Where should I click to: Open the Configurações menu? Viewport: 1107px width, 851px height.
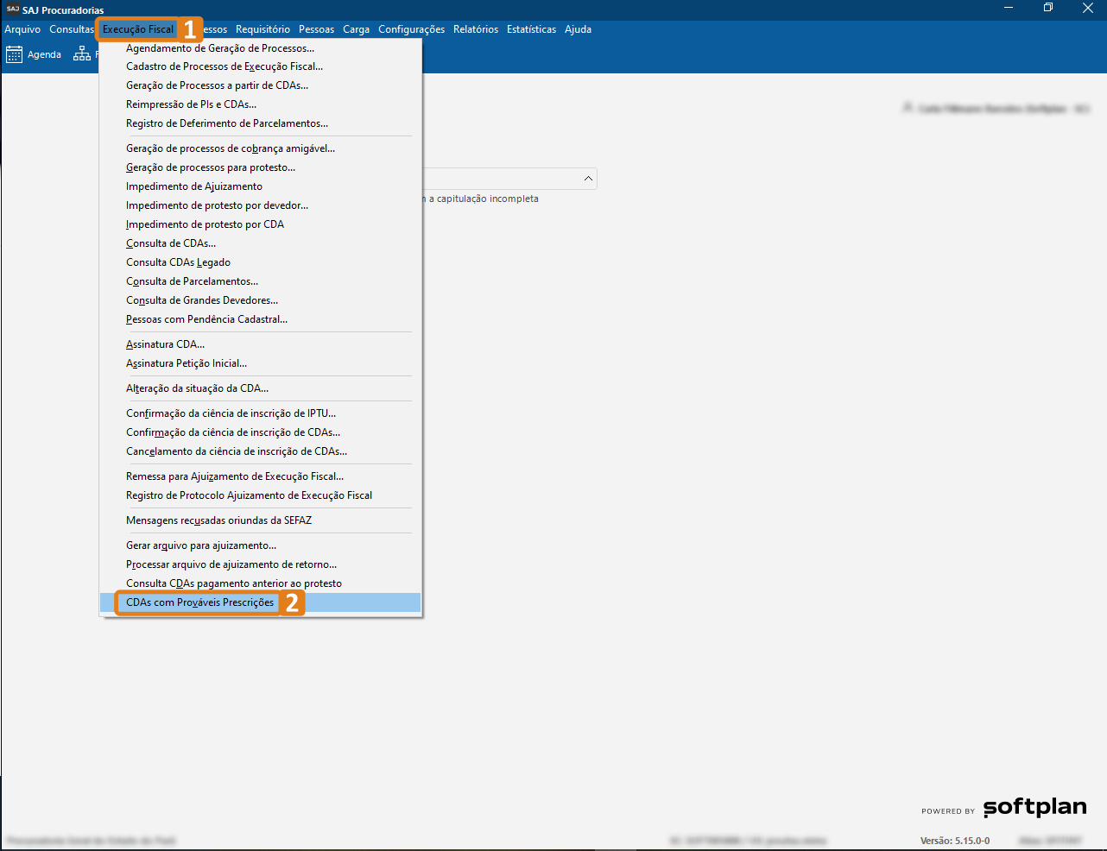tap(411, 29)
